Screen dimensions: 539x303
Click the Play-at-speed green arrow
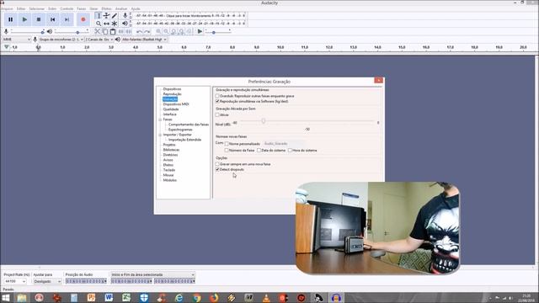coord(200,32)
